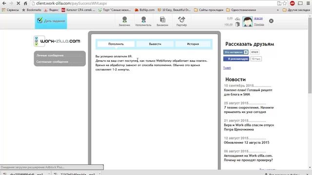Open the Одностраничники bookmarks folder

pos(241,10)
